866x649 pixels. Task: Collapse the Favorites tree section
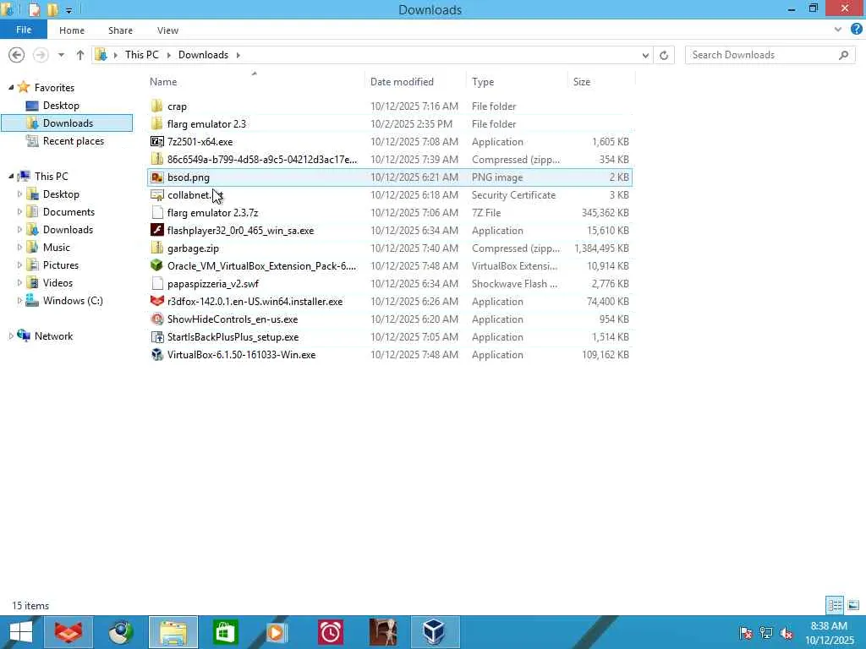[x=11, y=87]
